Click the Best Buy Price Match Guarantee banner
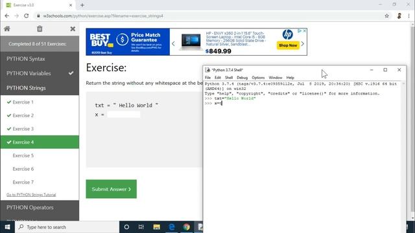Image resolution: width=415 pixels, height=233 pixels. pos(128,42)
